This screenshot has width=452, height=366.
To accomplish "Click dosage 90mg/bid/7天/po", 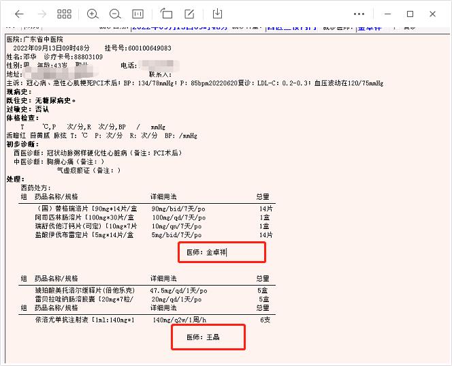I will (178, 209).
